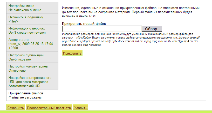Screen dimensions: 212x113
Task: Click the Удалить button
Action: pyautogui.click(x=81, y=107)
